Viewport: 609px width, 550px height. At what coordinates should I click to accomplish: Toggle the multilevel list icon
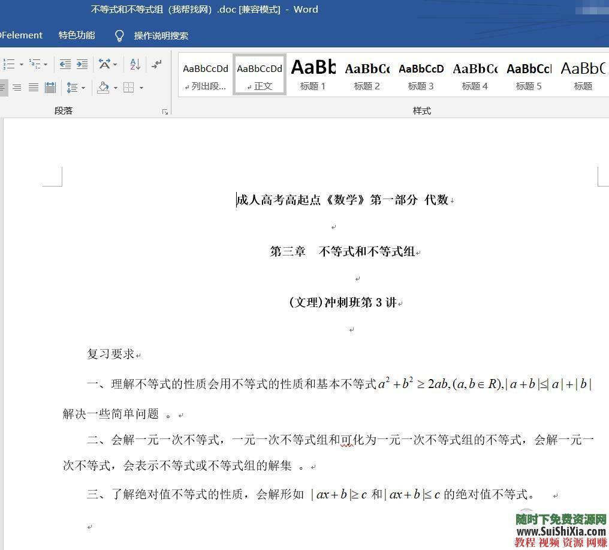(34, 64)
